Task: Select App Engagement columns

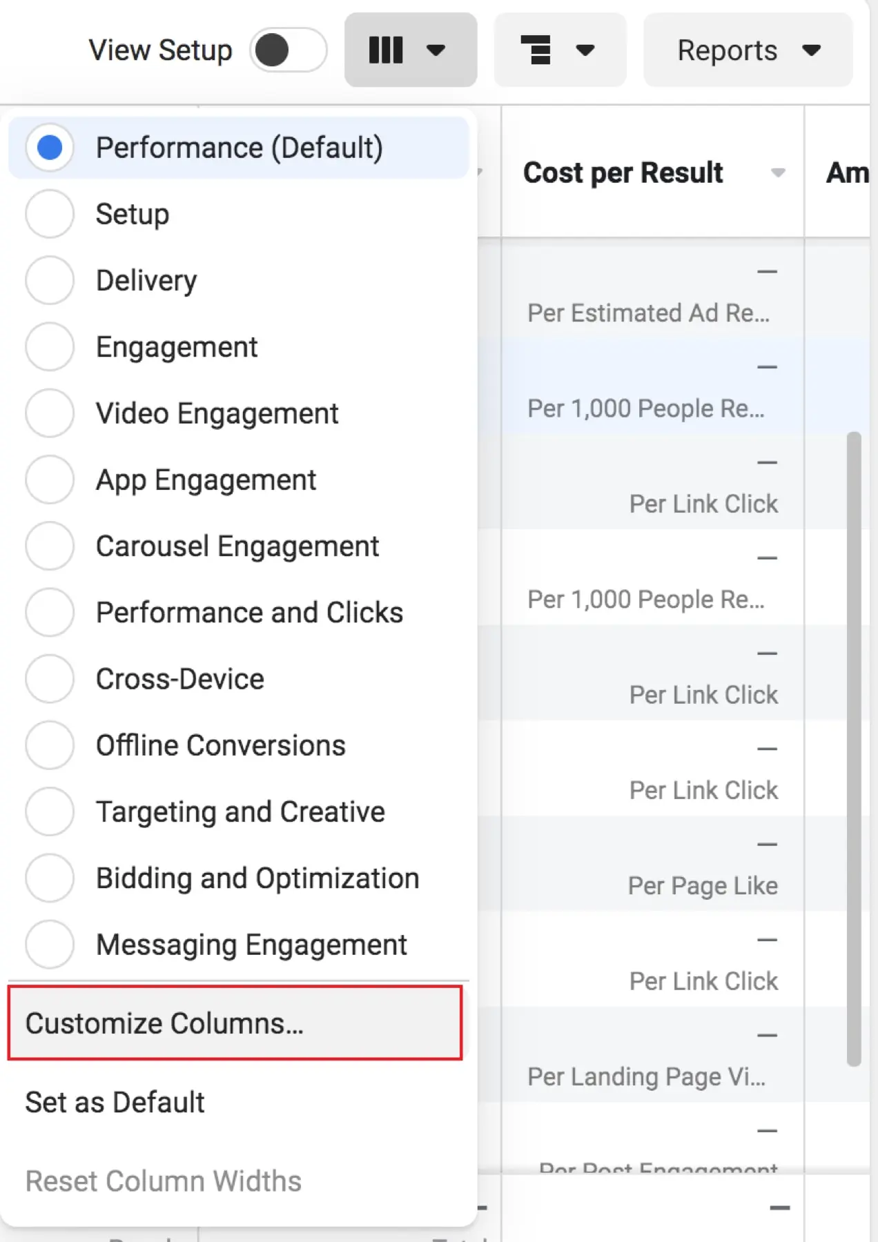Action: 50,480
